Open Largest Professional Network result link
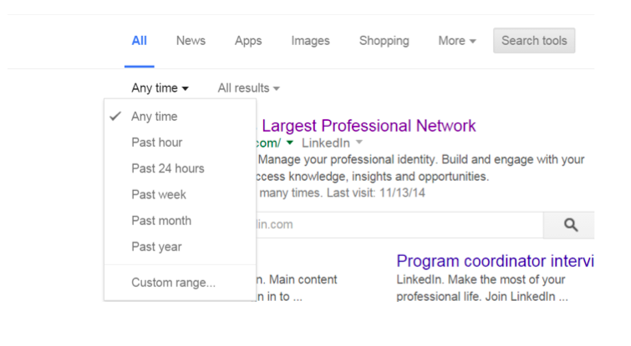 tap(369, 126)
